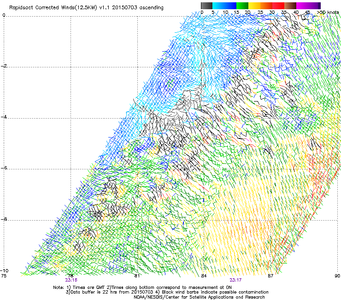The height and width of the screenshot is (300, 341).
Task: Pick the brown 35–40 knots color bar segment
Action: [x=290, y=6]
